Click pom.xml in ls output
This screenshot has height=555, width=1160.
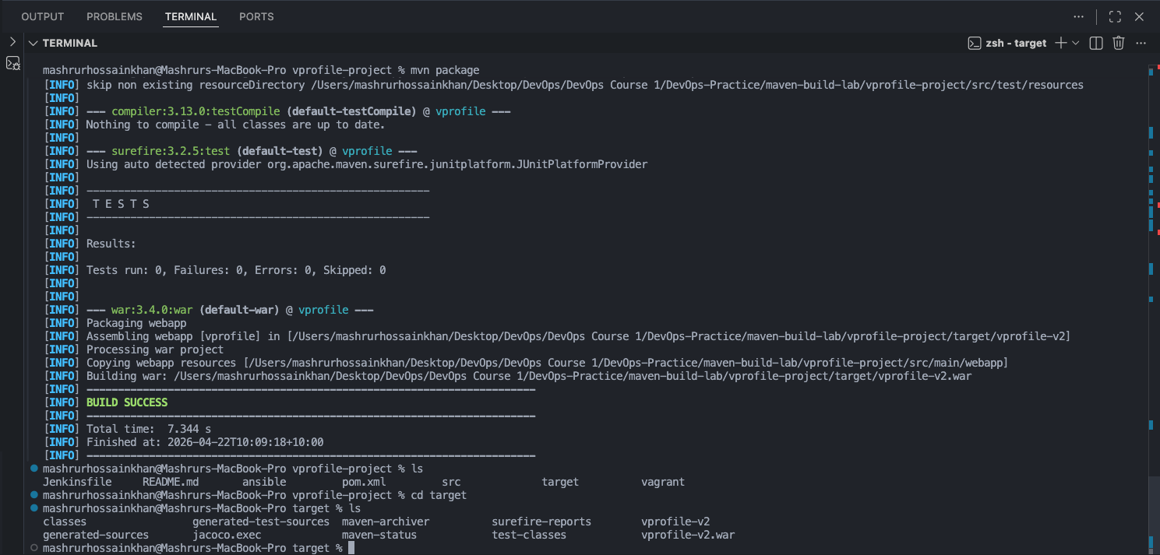click(x=364, y=482)
